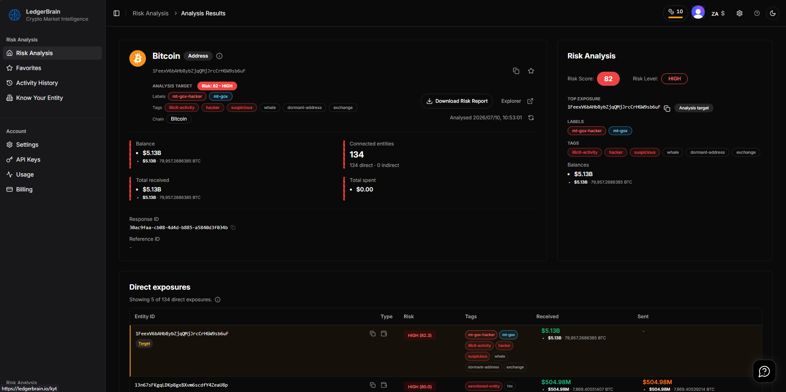The width and height of the screenshot is (786, 392).
Task: Click dormant-address tag in header card
Action: 304,108
